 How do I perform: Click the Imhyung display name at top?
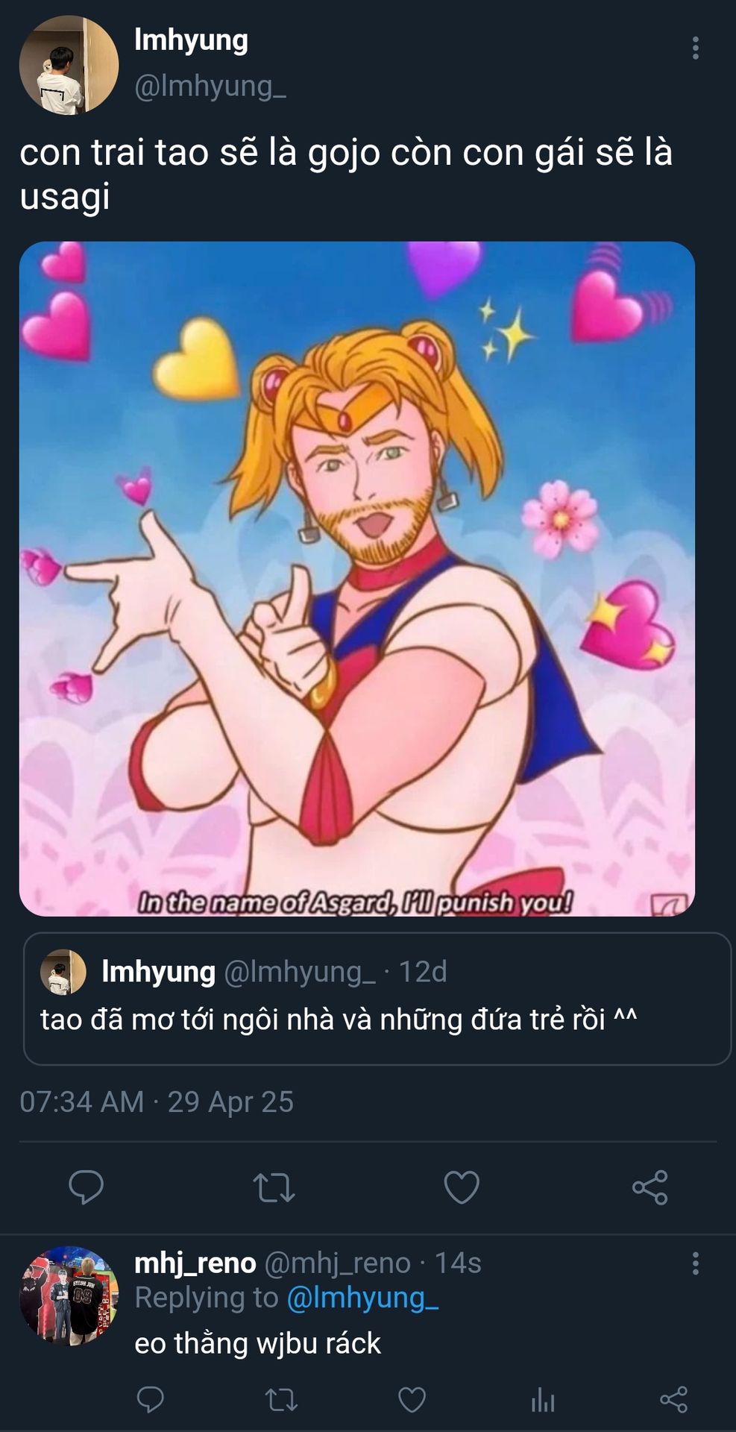pos(191,40)
